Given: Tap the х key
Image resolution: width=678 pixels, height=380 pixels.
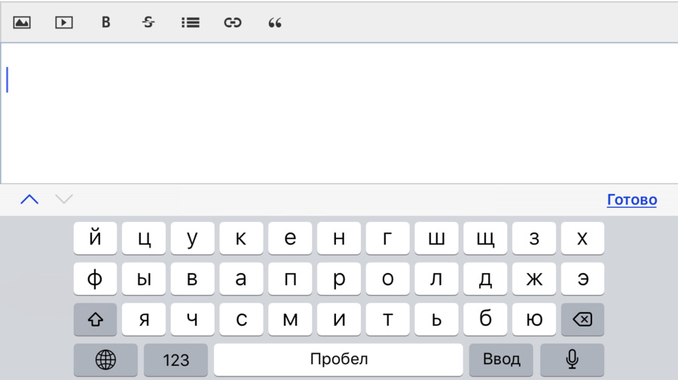Looking at the screenshot, I should point(582,238).
